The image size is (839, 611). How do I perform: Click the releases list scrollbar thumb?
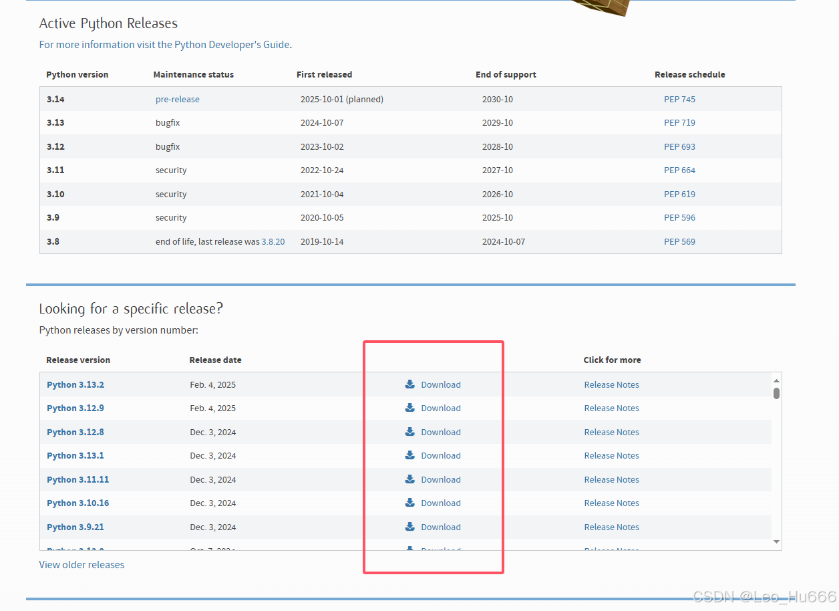click(x=776, y=393)
